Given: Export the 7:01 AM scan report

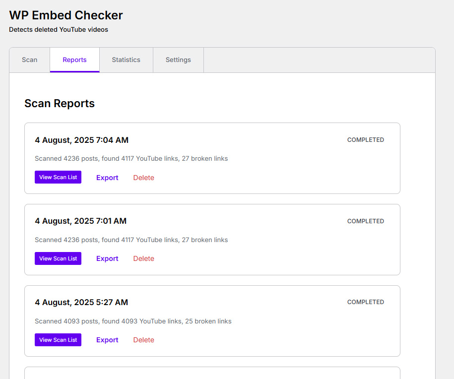Looking at the screenshot, I should (107, 258).
